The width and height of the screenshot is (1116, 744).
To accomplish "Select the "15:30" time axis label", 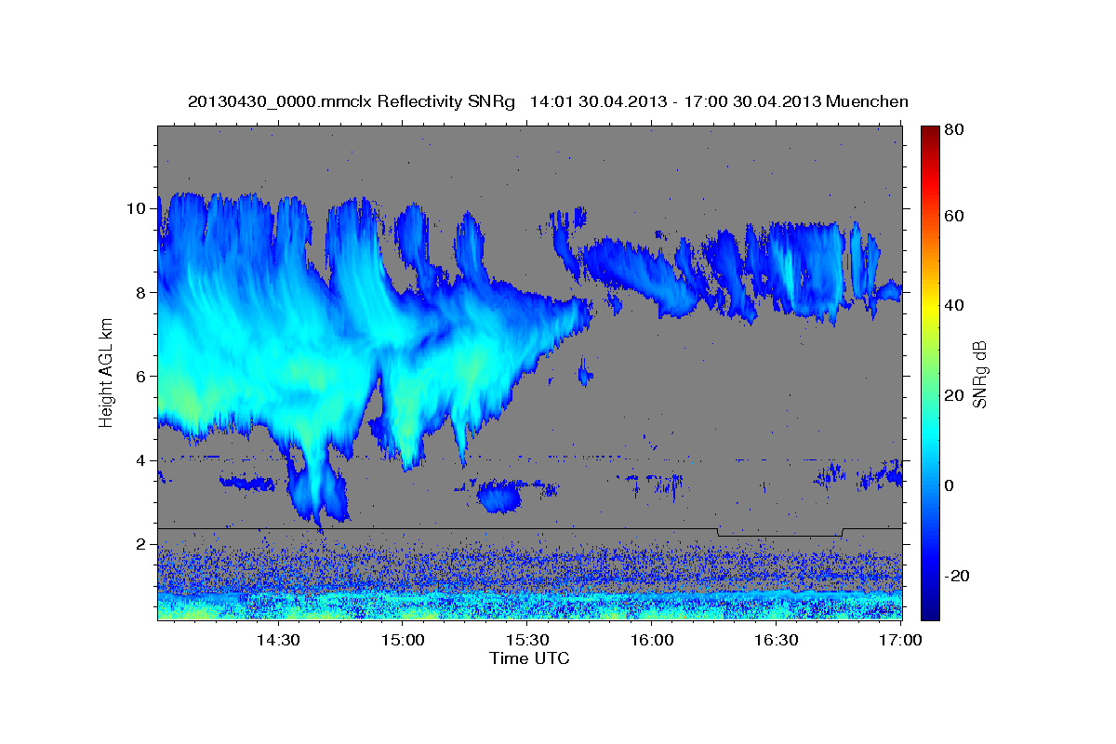I will [527, 641].
